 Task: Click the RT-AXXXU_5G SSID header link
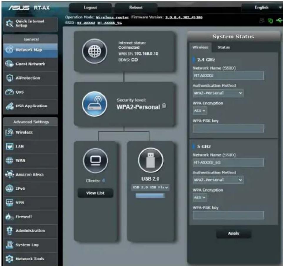tap(109, 23)
